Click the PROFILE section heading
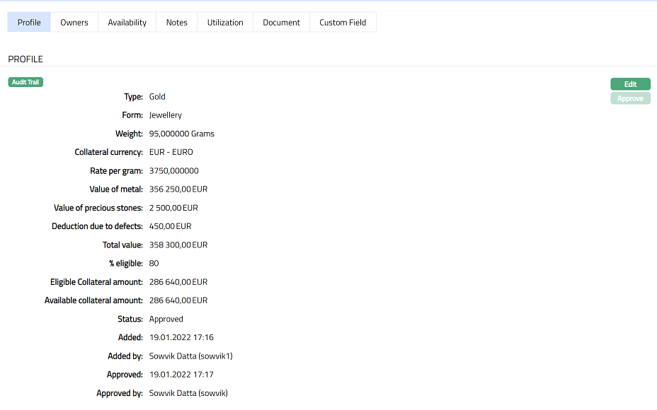Viewport: 657px width, 410px height. pyautogui.click(x=25, y=59)
